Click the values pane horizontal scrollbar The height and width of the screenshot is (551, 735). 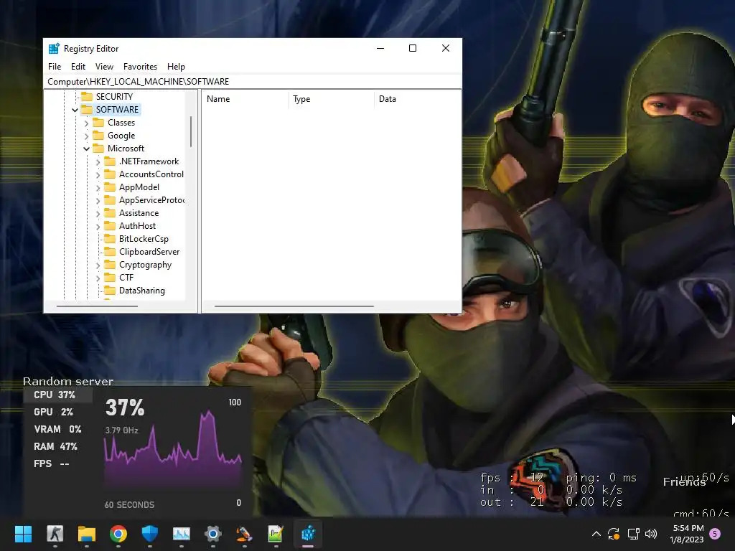[x=294, y=306]
